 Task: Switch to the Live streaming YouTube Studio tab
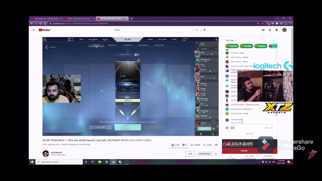[x=47, y=19]
